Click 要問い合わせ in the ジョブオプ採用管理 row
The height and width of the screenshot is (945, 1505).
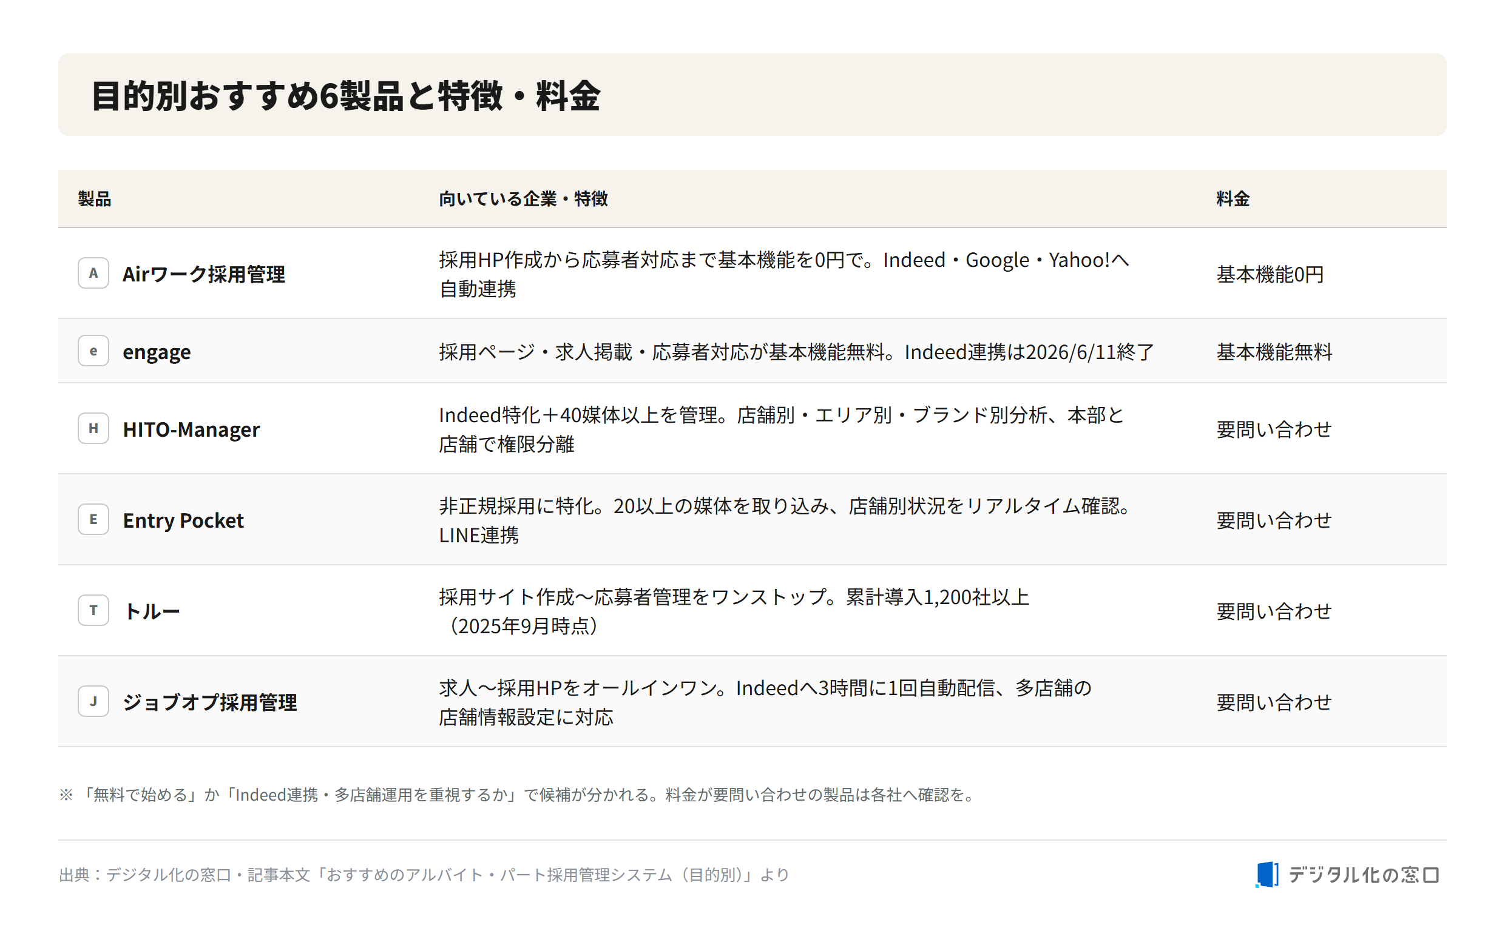(1274, 702)
